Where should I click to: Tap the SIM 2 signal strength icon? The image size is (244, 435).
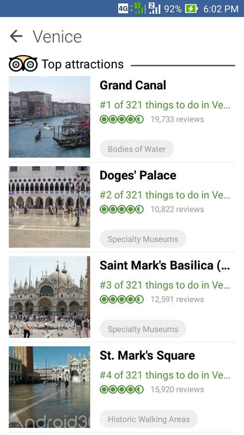pyautogui.click(x=154, y=8)
